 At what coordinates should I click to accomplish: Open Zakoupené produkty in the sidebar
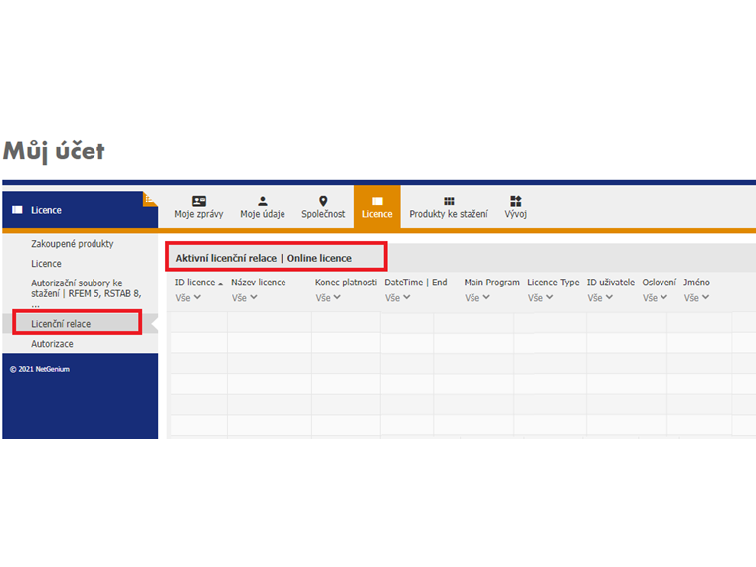pos(73,244)
